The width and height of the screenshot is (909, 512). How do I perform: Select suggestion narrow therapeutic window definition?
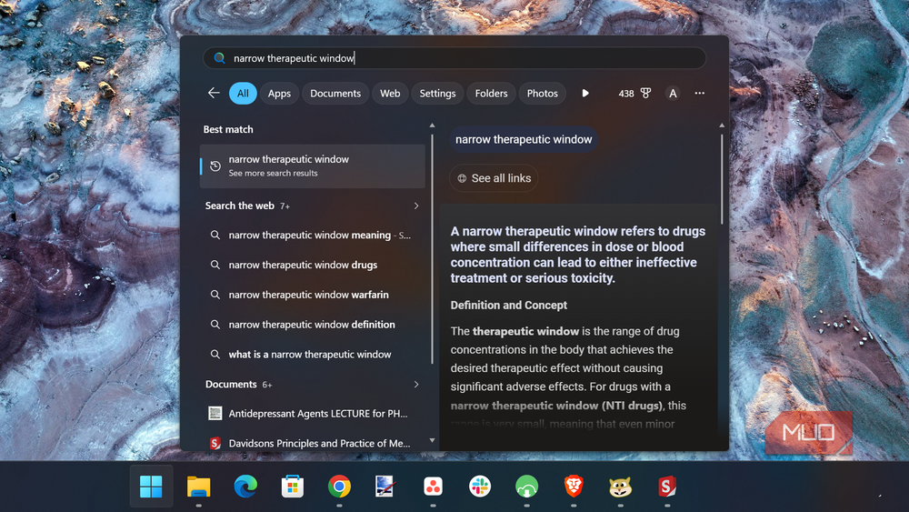312,325
